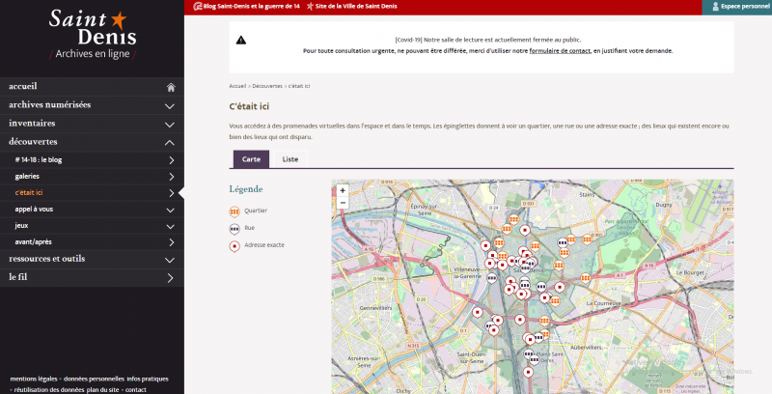Image resolution: width=772 pixels, height=394 pixels.
Task: Visit Site de la Ville de Saint Denis
Action: coord(354,6)
